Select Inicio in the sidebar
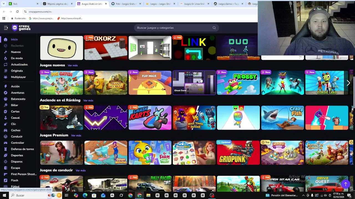This screenshot has width=355, height=199. point(14,40)
